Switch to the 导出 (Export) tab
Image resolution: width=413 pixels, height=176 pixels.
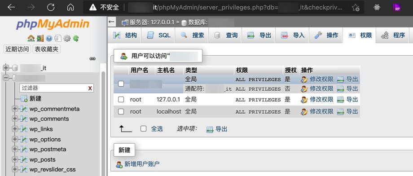pyautogui.click(x=259, y=35)
